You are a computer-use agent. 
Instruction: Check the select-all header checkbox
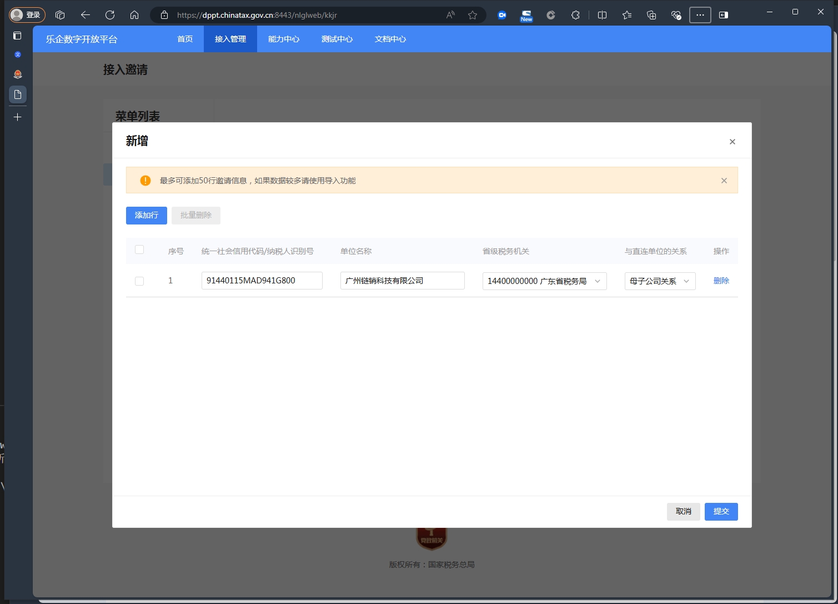(x=139, y=250)
